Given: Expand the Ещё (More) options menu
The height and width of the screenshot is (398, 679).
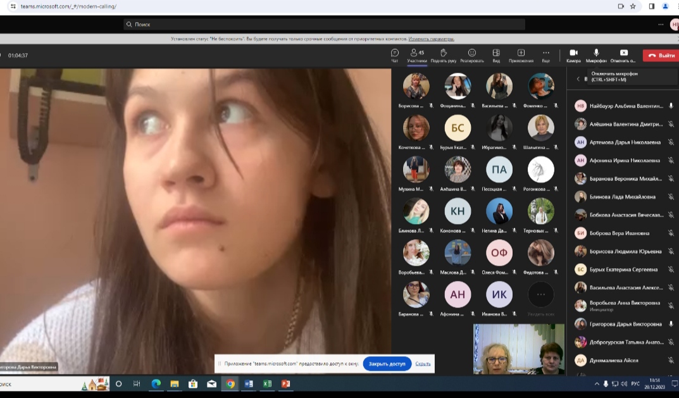Looking at the screenshot, I should 545,53.
